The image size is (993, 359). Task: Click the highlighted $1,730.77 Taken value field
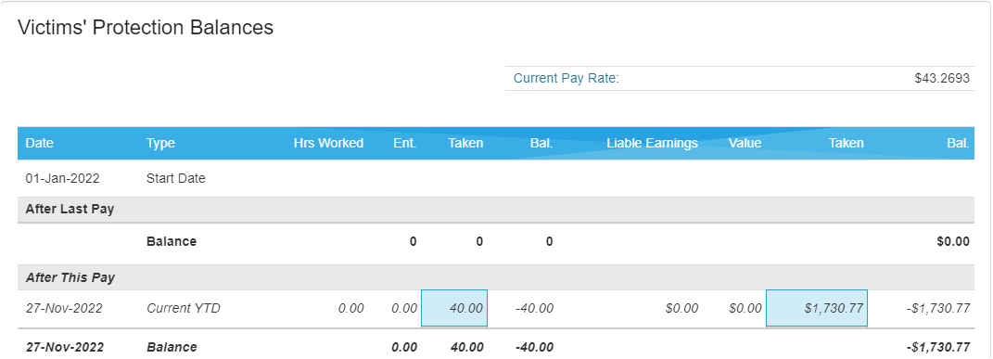click(x=816, y=308)
